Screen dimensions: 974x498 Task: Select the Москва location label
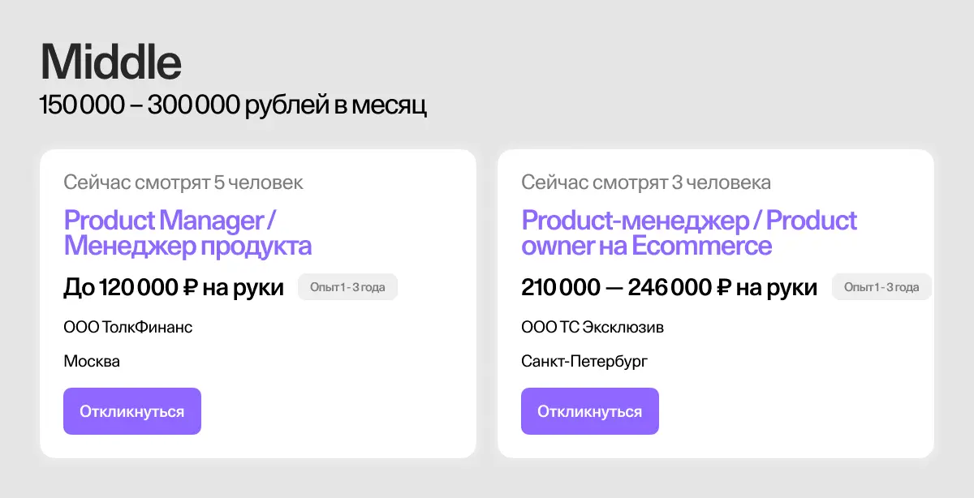tap(92, 361)
